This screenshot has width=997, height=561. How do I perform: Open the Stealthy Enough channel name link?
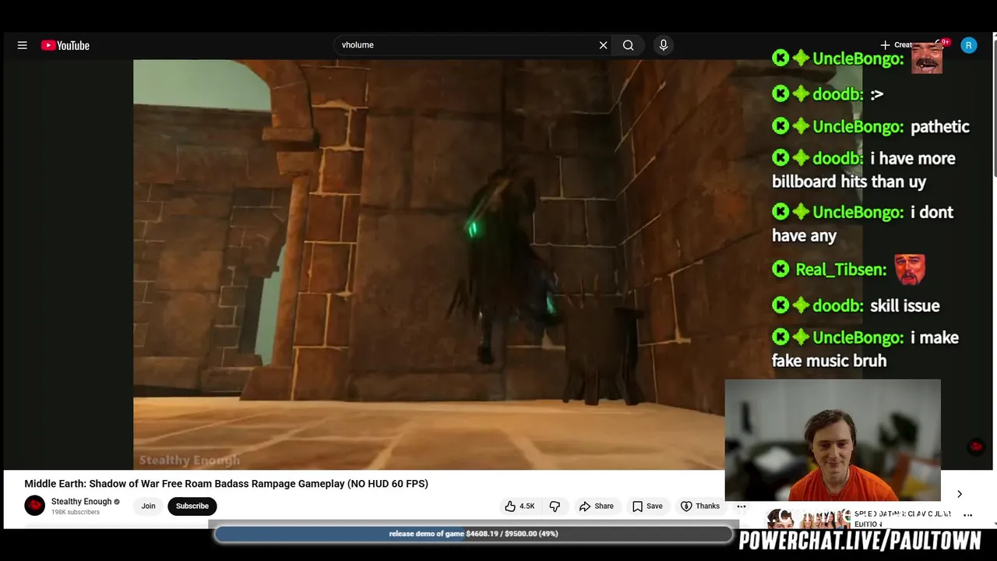[82, 502]
